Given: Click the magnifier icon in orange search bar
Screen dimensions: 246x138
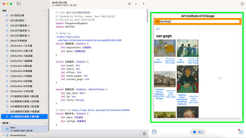Looking at the screenshot, I should 157,22.
